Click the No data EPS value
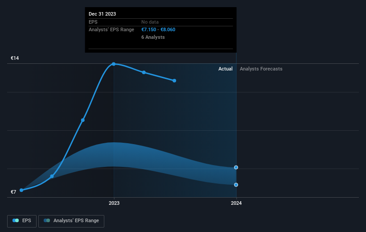366x232 pixels. pos(150,22)
